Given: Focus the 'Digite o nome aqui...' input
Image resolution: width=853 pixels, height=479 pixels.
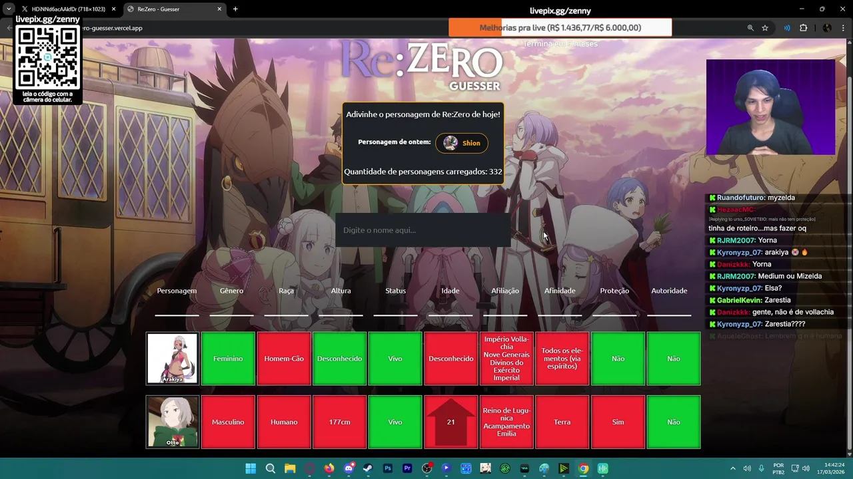Looking at the screenshot, I should 423,230.
